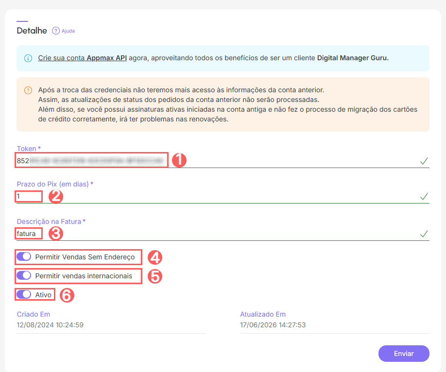Toggle Permitir Vendas Sem Endereço switch
The height and width of the screenshot is (372, 446).
tap(24, 256)
